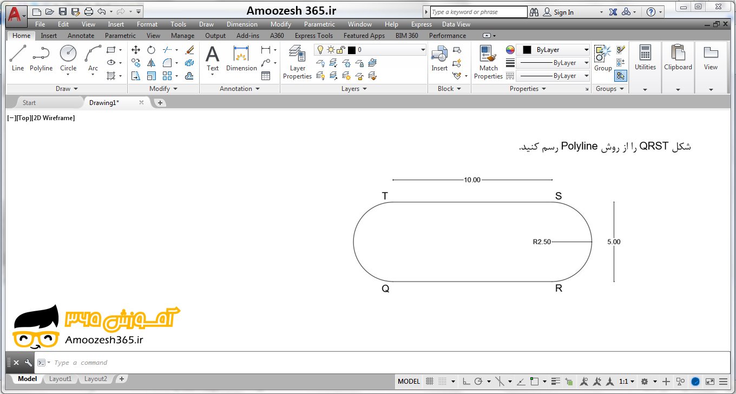This screenshot has height=394, width=736.
Task: Open the annotation scale 1:1 dropdown
Action: click(628, 382)
